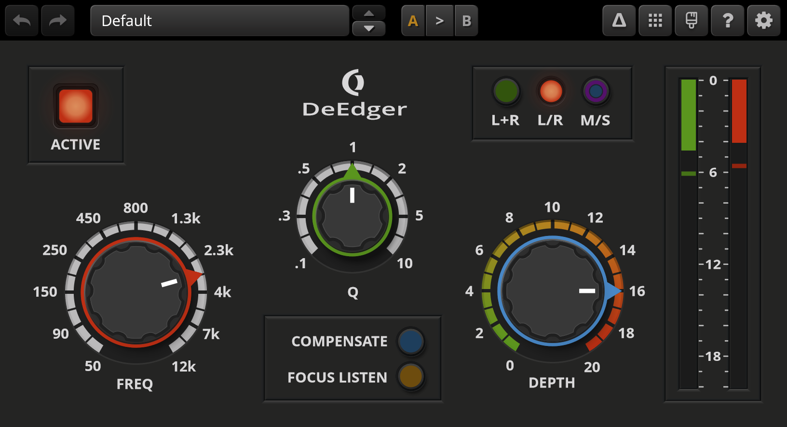
Task: Click the 10 label on Q dial
Action: coord(405,263)
